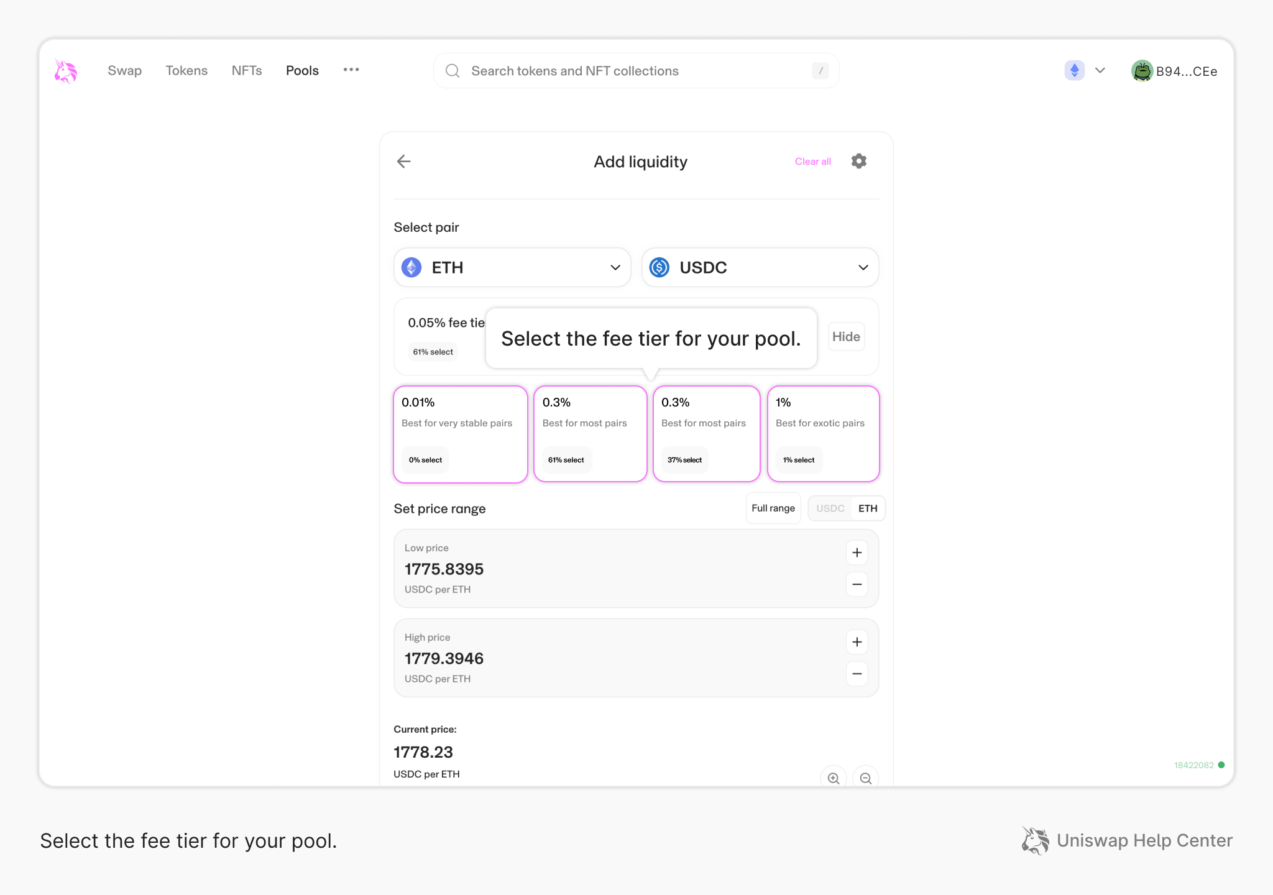Open the transaction settings gear
Image resolution: width=1273 pixels, height=895 pixels.
[858, 161]
